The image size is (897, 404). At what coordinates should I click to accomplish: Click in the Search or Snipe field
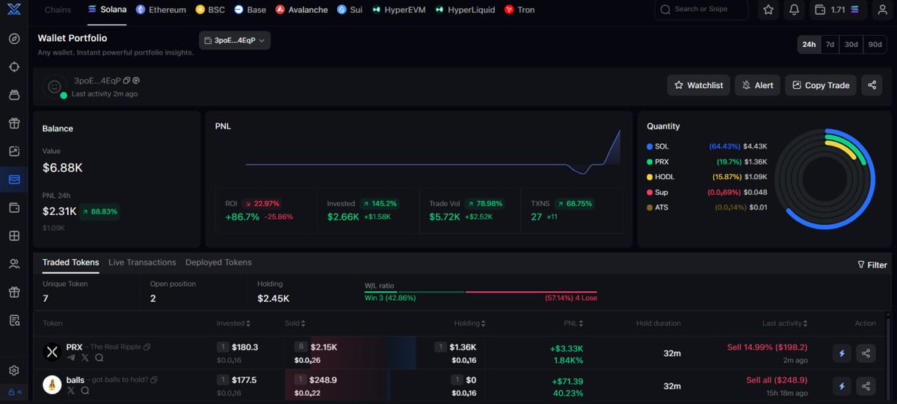point(701,10)
